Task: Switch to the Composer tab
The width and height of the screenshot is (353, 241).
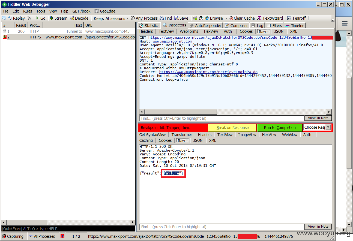Action: pos(236,26)
